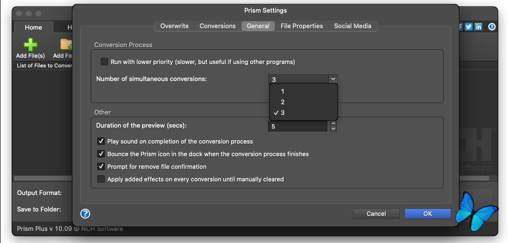
Task: Open the LinkedIn share icon
Action: (x=479, y=27)
